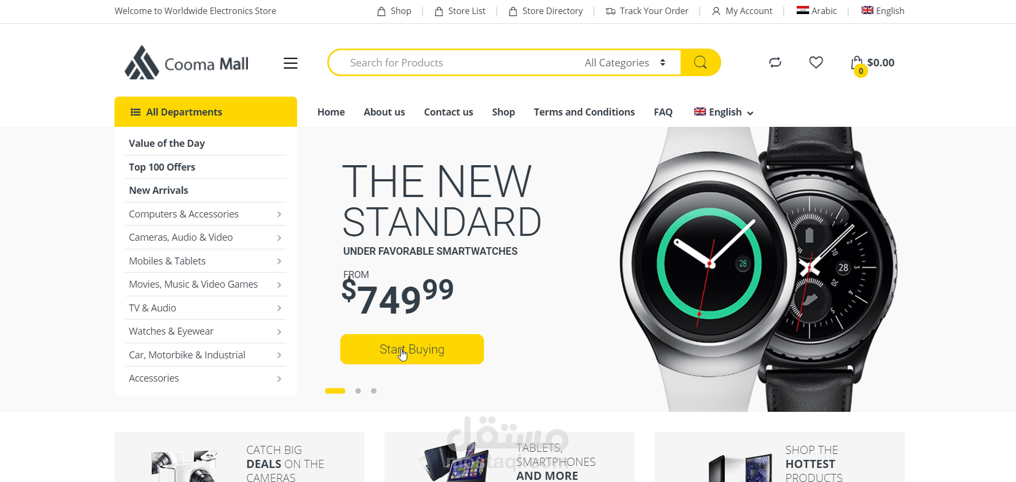The image size is (1016, 482).
Task: Go to the third slider dot
Action: (374, 391)
